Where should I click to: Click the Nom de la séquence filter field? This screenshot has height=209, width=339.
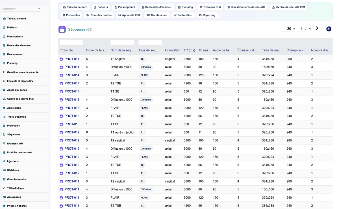click(122, 42)
